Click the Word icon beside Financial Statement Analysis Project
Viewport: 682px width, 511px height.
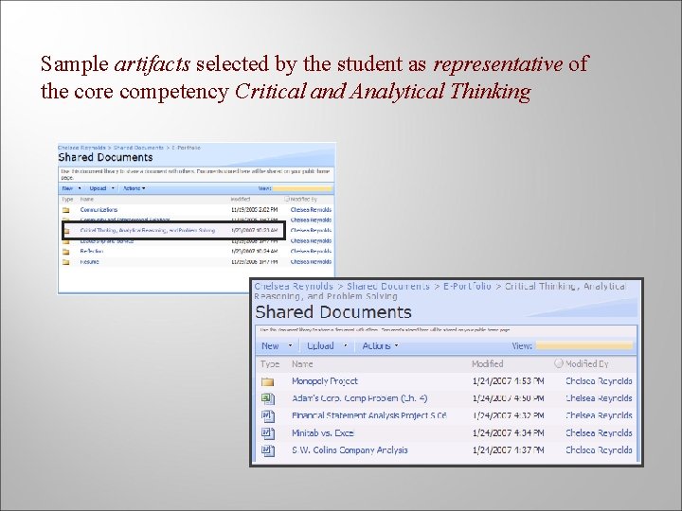[268, 415]
